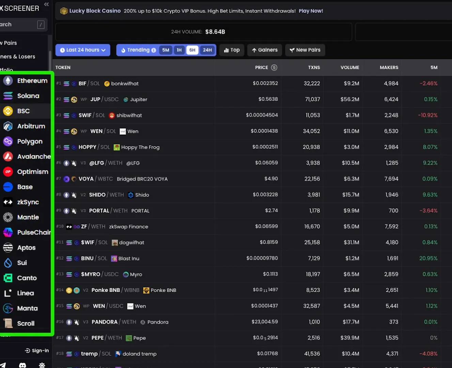Set trending period to 24H
Screen dimensions: 452x368
point(207,50)
